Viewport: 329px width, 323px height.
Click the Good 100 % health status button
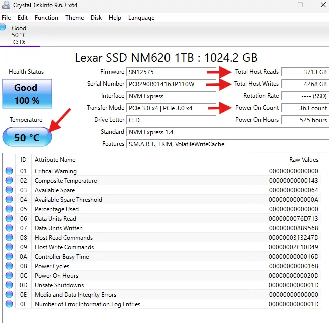(x=27, y=94)
